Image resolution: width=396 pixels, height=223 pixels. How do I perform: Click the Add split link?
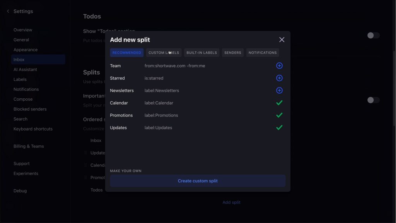[x=231, y=202]
